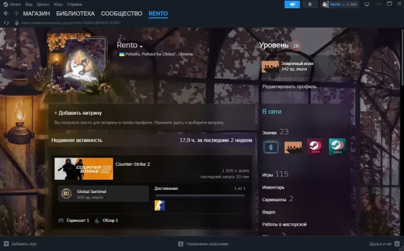
Task: Open Скриншот 1 link
Action: tap(78, 220)
